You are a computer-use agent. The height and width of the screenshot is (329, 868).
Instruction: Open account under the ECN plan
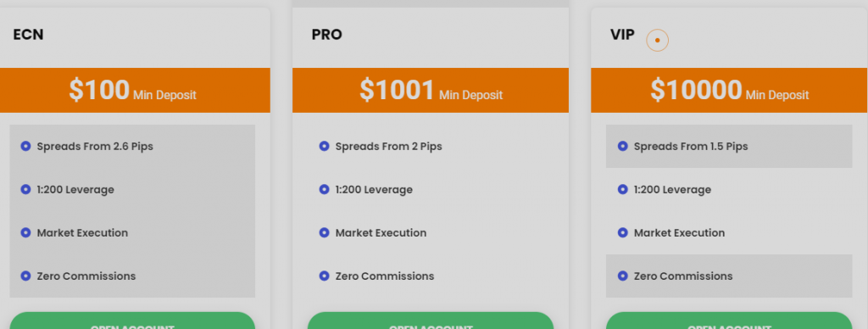tap(132, 321)
